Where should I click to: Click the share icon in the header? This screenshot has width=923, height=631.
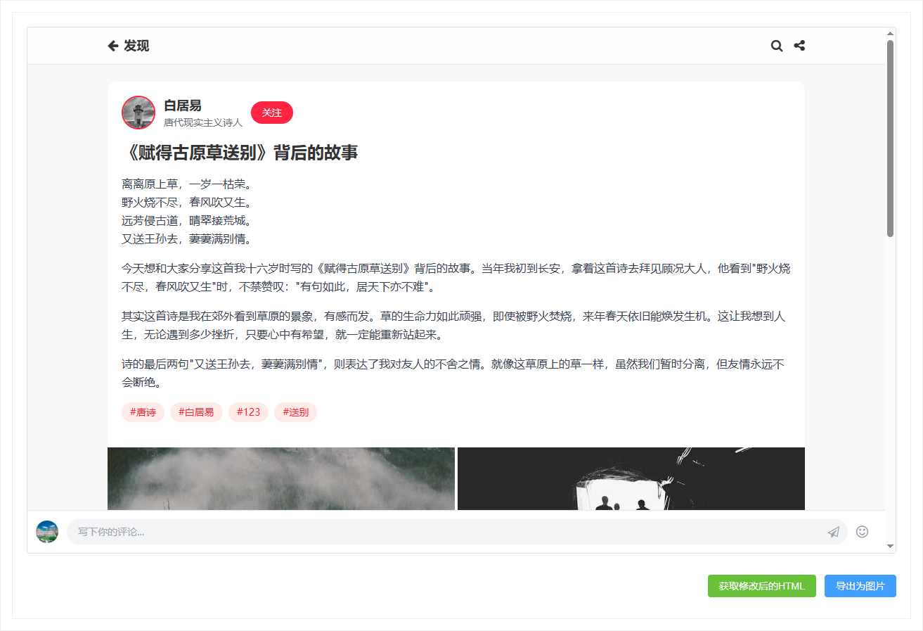[799, 46]
